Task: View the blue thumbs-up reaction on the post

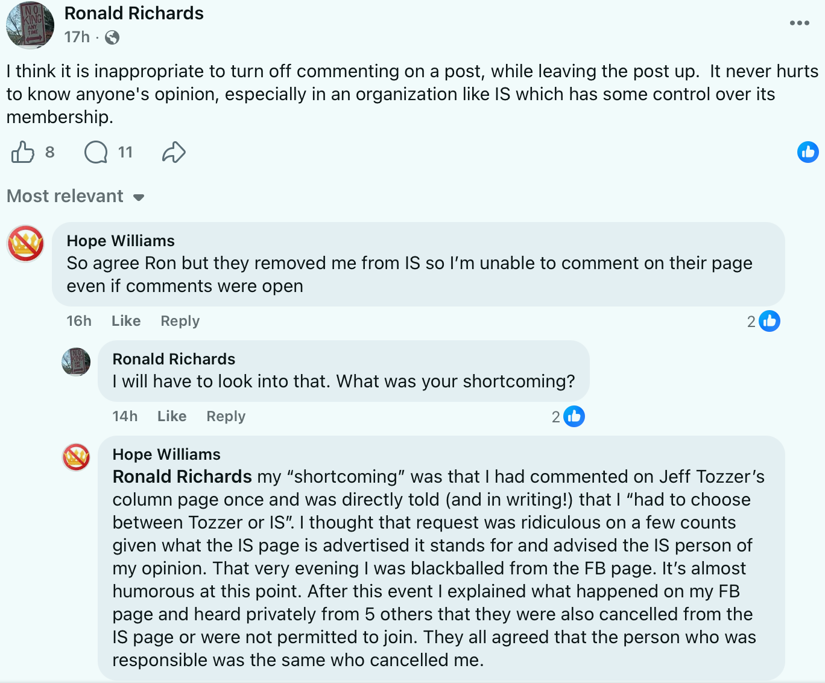Action: click(x=808, y=152)
